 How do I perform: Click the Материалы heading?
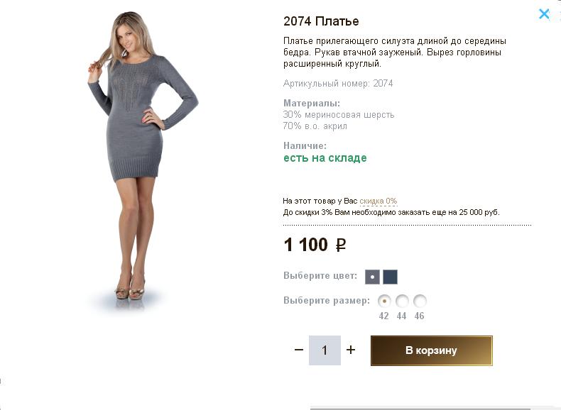(x=311, y=104)
